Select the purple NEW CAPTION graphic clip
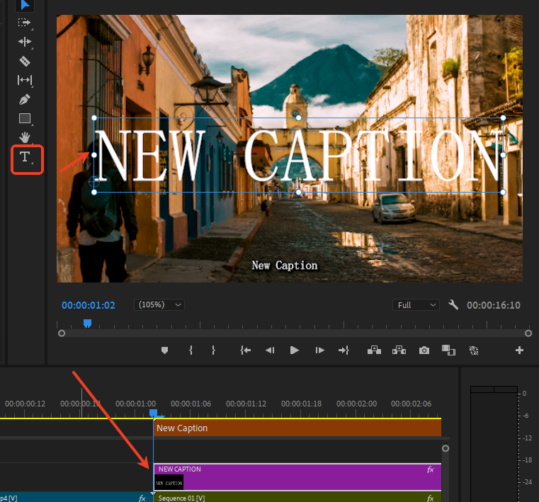539x502 pixels. tap(297, 477)
